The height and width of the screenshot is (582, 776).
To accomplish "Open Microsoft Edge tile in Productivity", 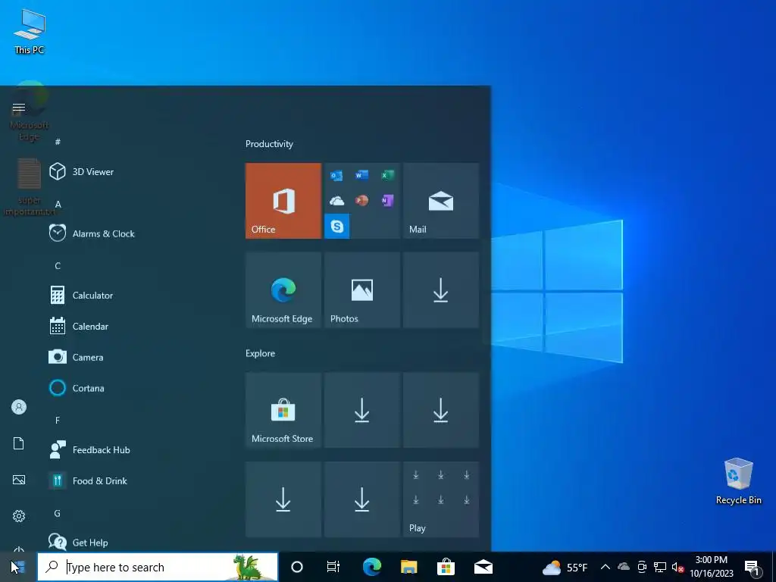I will [283, 290].
